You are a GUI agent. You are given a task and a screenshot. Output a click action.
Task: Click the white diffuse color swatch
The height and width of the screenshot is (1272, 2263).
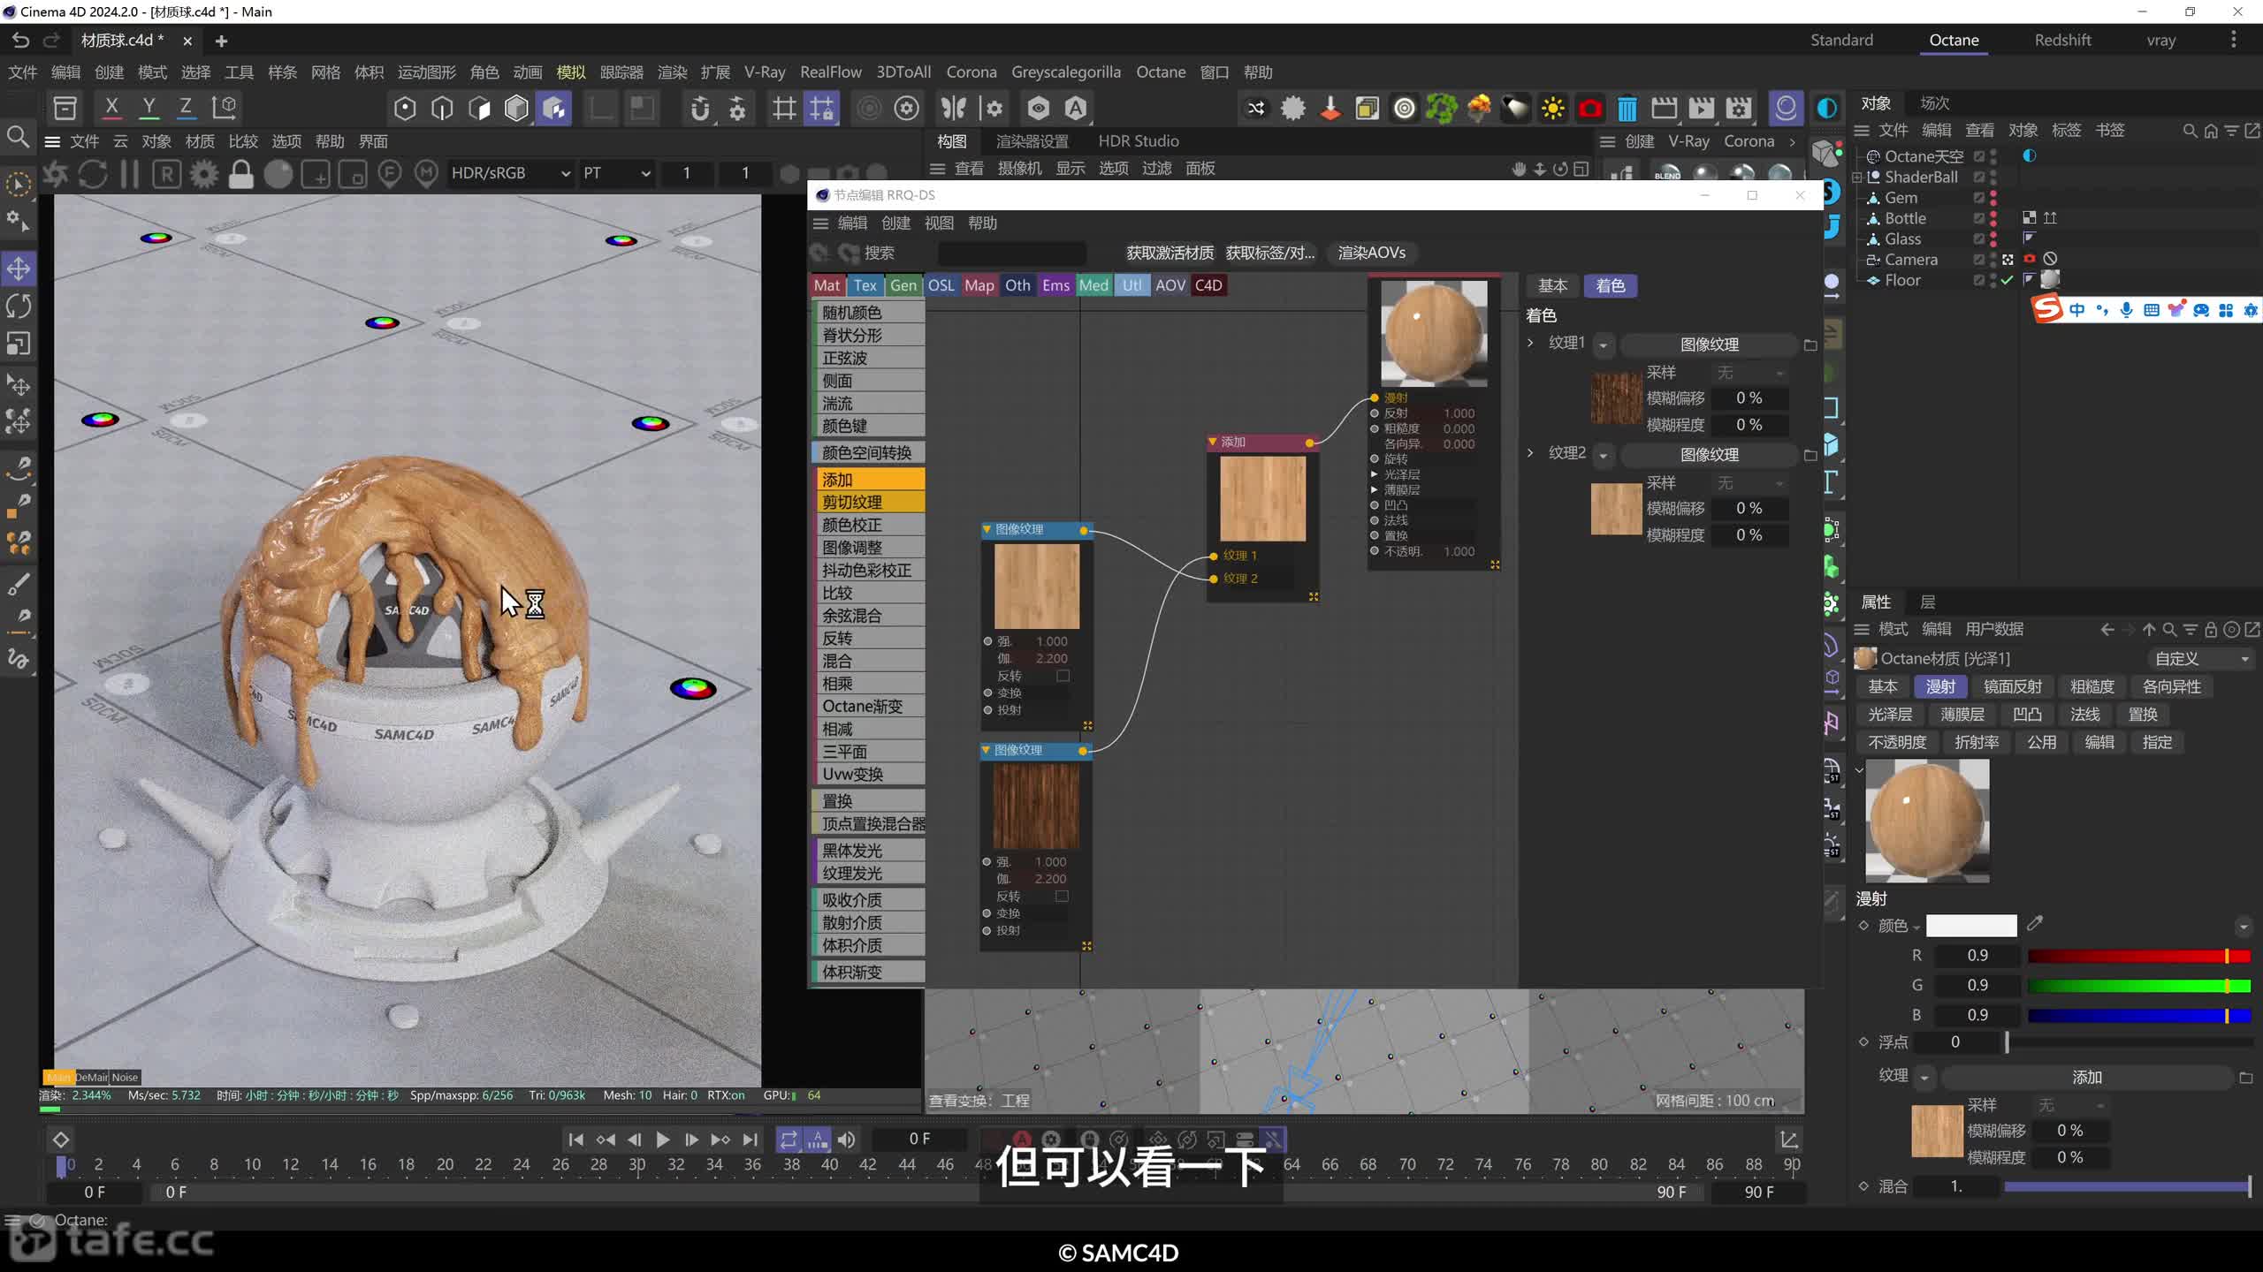[1971, 925]
